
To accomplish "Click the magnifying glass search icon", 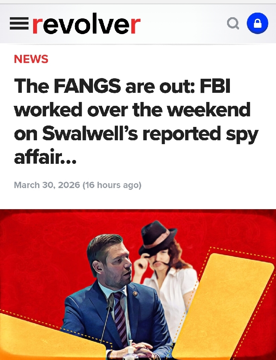I will 233,24.
